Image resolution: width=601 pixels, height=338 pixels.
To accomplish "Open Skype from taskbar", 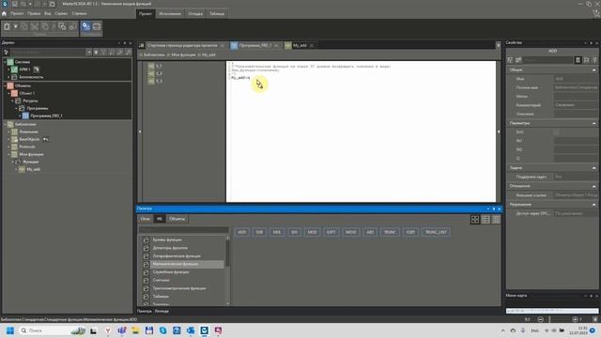I will click(162, 330).
